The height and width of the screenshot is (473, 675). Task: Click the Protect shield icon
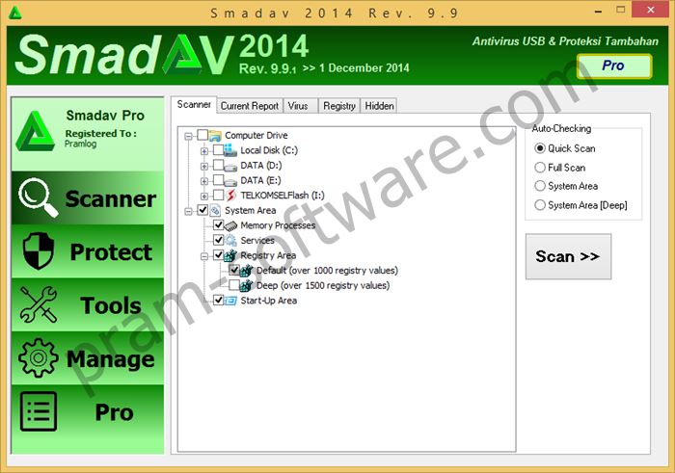[39, 251]
